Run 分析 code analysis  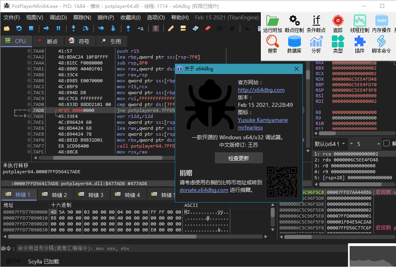(x=316, y=44)
